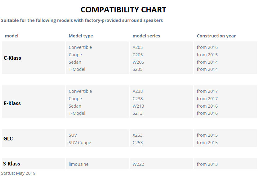The image size is (259, 176).
Task: Click the X253 series entry
Action: click(x=137, y=135)
